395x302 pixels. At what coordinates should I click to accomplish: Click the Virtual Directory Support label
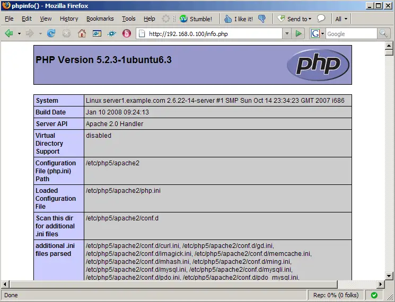pyautogui.click(x=59, y=143)
